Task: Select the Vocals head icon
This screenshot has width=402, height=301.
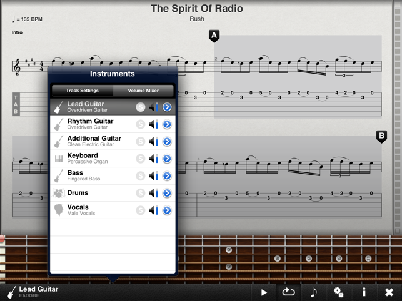Action: click(59, 210)
